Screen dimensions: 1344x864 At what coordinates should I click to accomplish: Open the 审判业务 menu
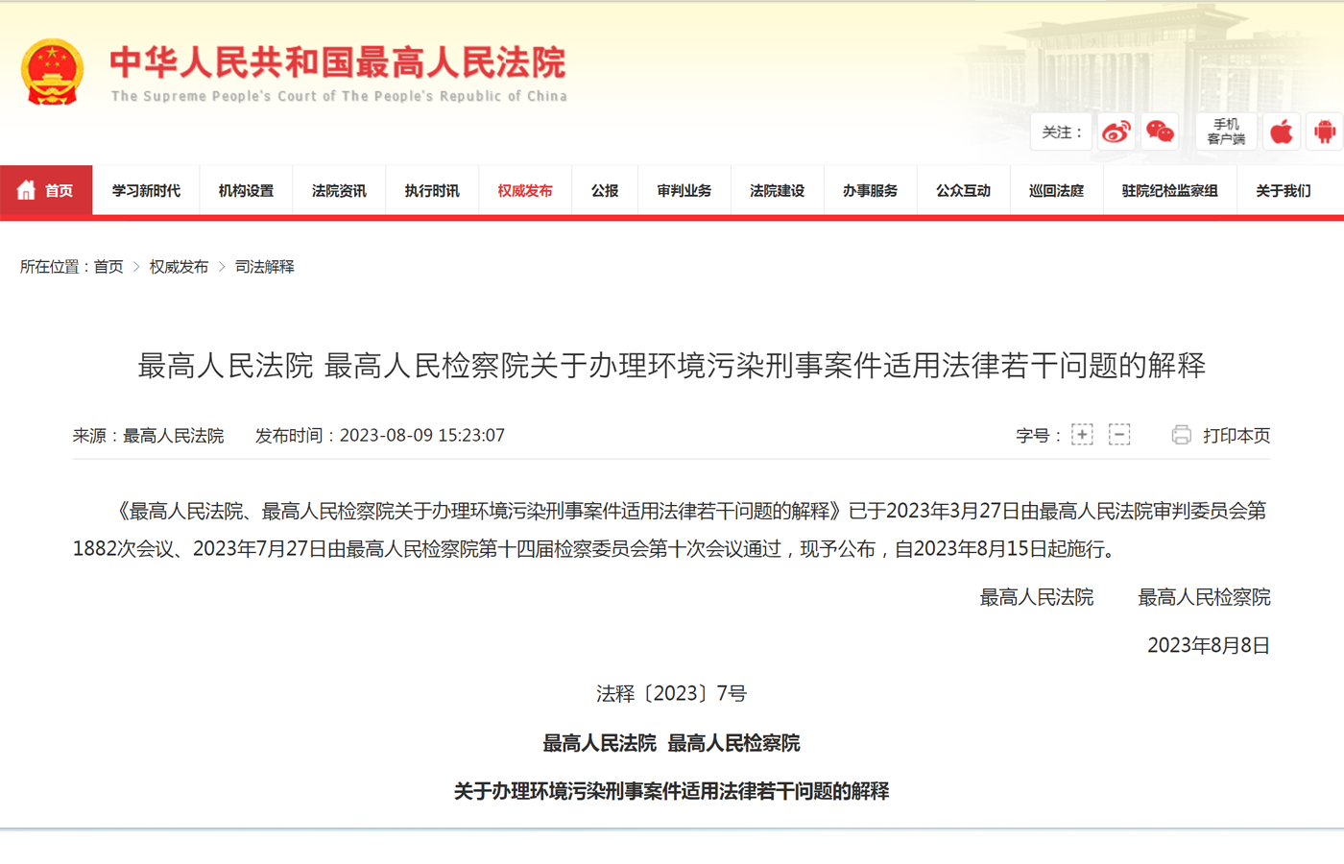pos(684,191)
